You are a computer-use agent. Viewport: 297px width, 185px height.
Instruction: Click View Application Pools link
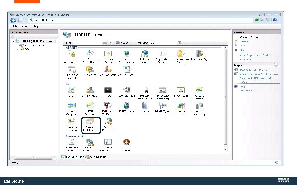tap(254, 55)
